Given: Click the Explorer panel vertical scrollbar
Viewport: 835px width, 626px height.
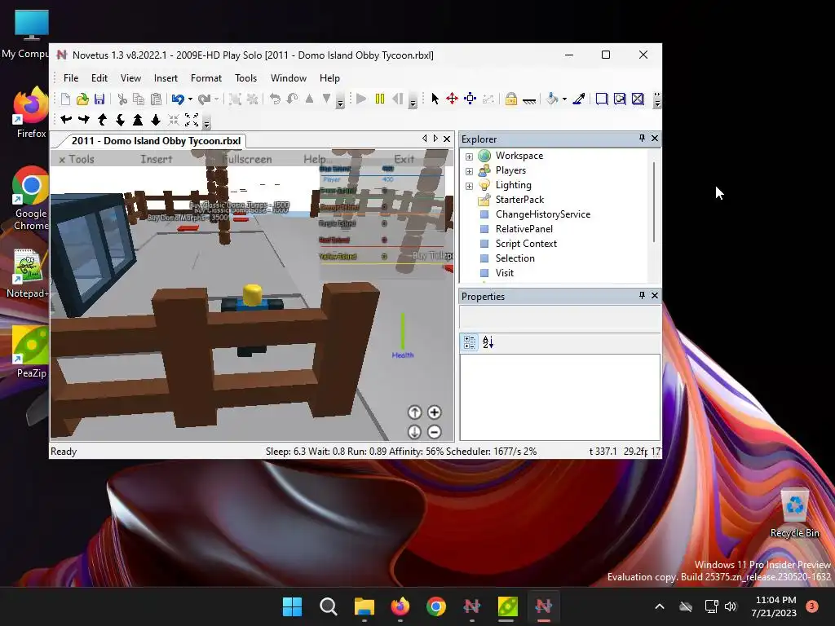Looking at the screenshot, I should click(654, 202).
